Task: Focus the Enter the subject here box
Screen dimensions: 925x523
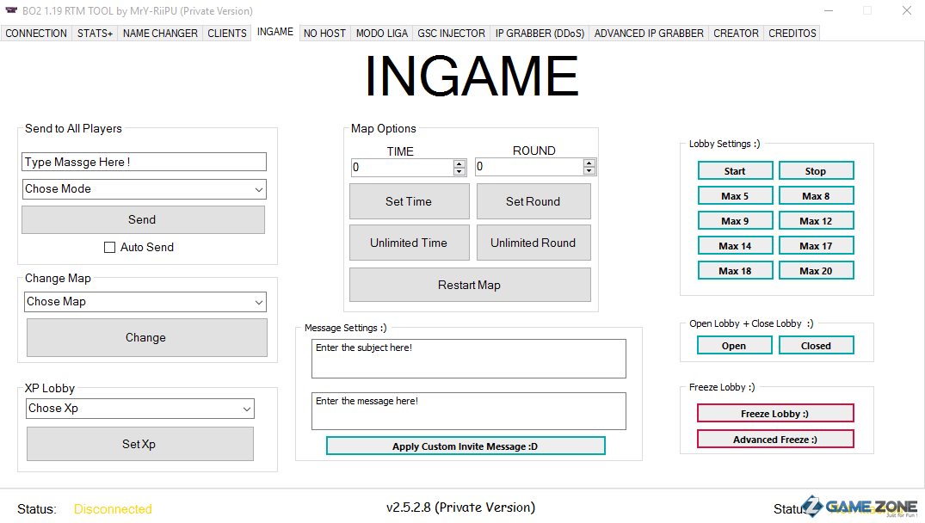Action: pyautogui.click(x=468, y=358)
